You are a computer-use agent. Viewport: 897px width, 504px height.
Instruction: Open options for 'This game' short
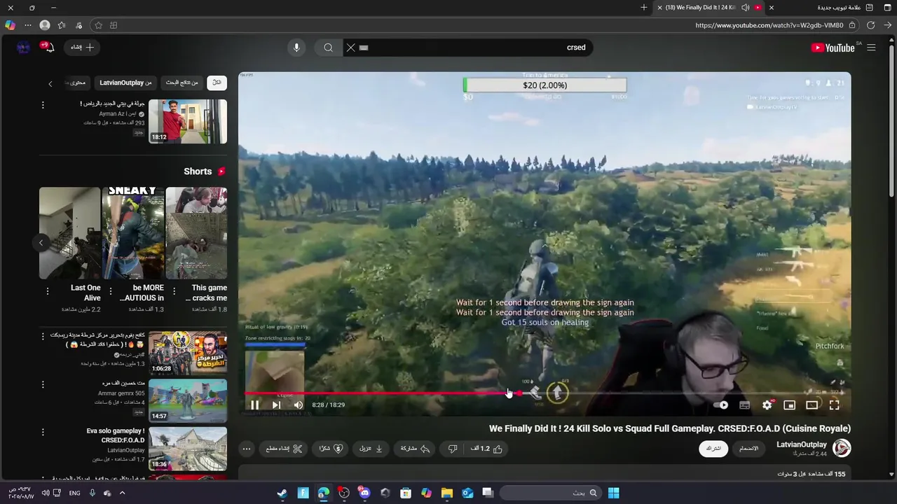(x=173, y=291)
